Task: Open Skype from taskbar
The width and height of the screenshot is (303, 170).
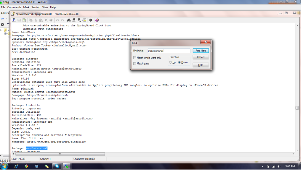Action: [57, 166]
